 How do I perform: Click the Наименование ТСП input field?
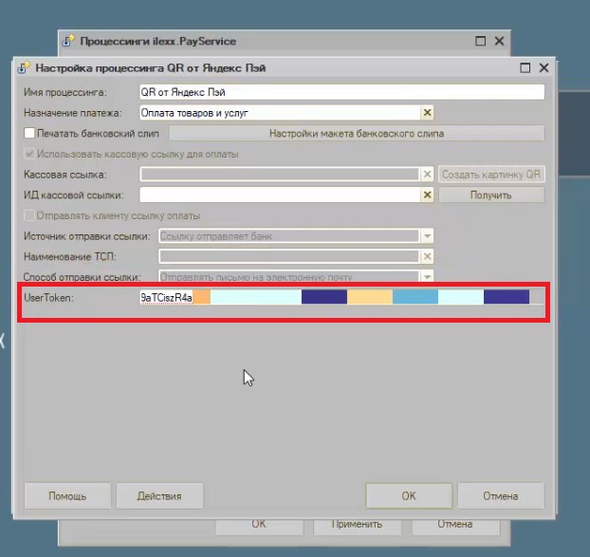click(289, 256)
